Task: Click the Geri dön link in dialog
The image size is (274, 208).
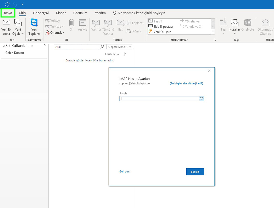Action: coord(124,172)
